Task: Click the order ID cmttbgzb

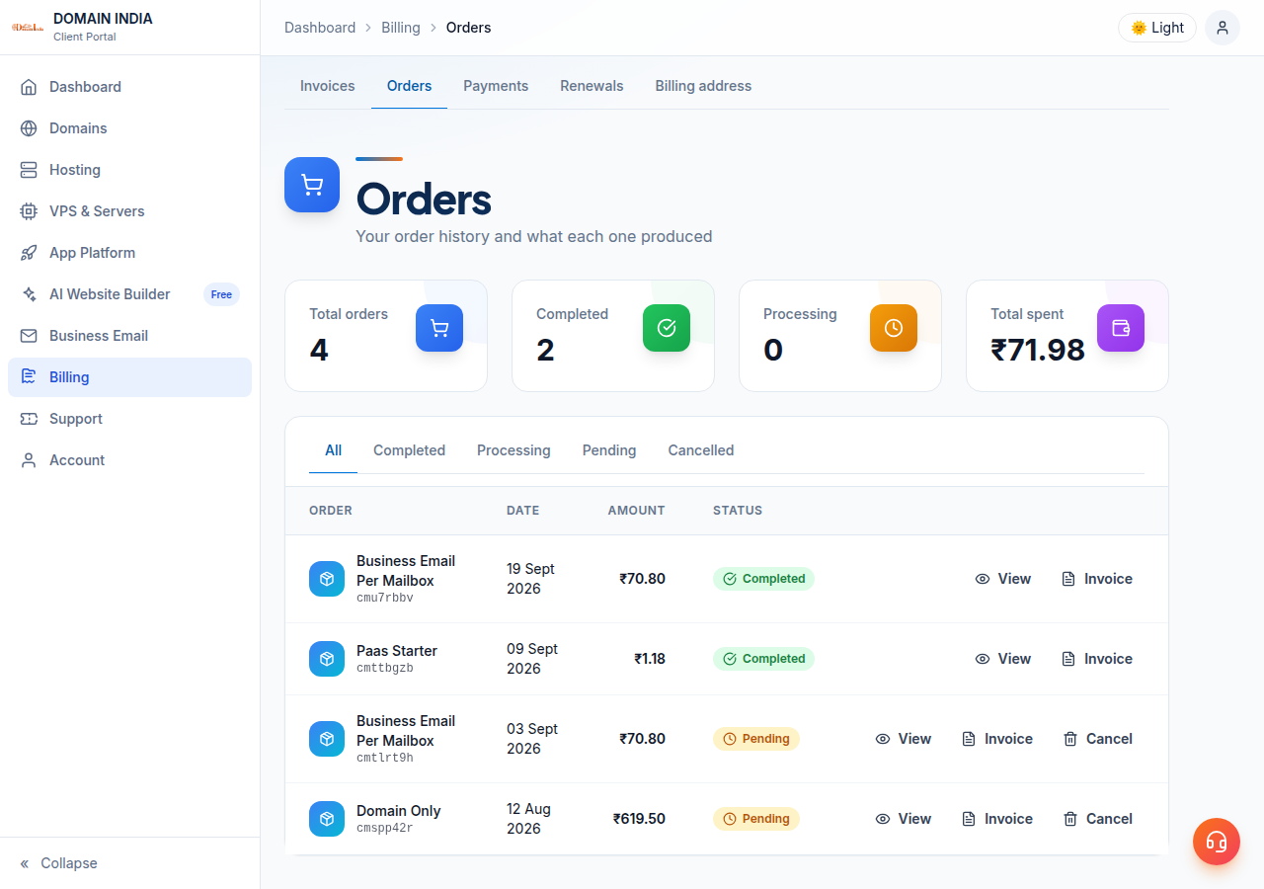Action: [385, 669]
